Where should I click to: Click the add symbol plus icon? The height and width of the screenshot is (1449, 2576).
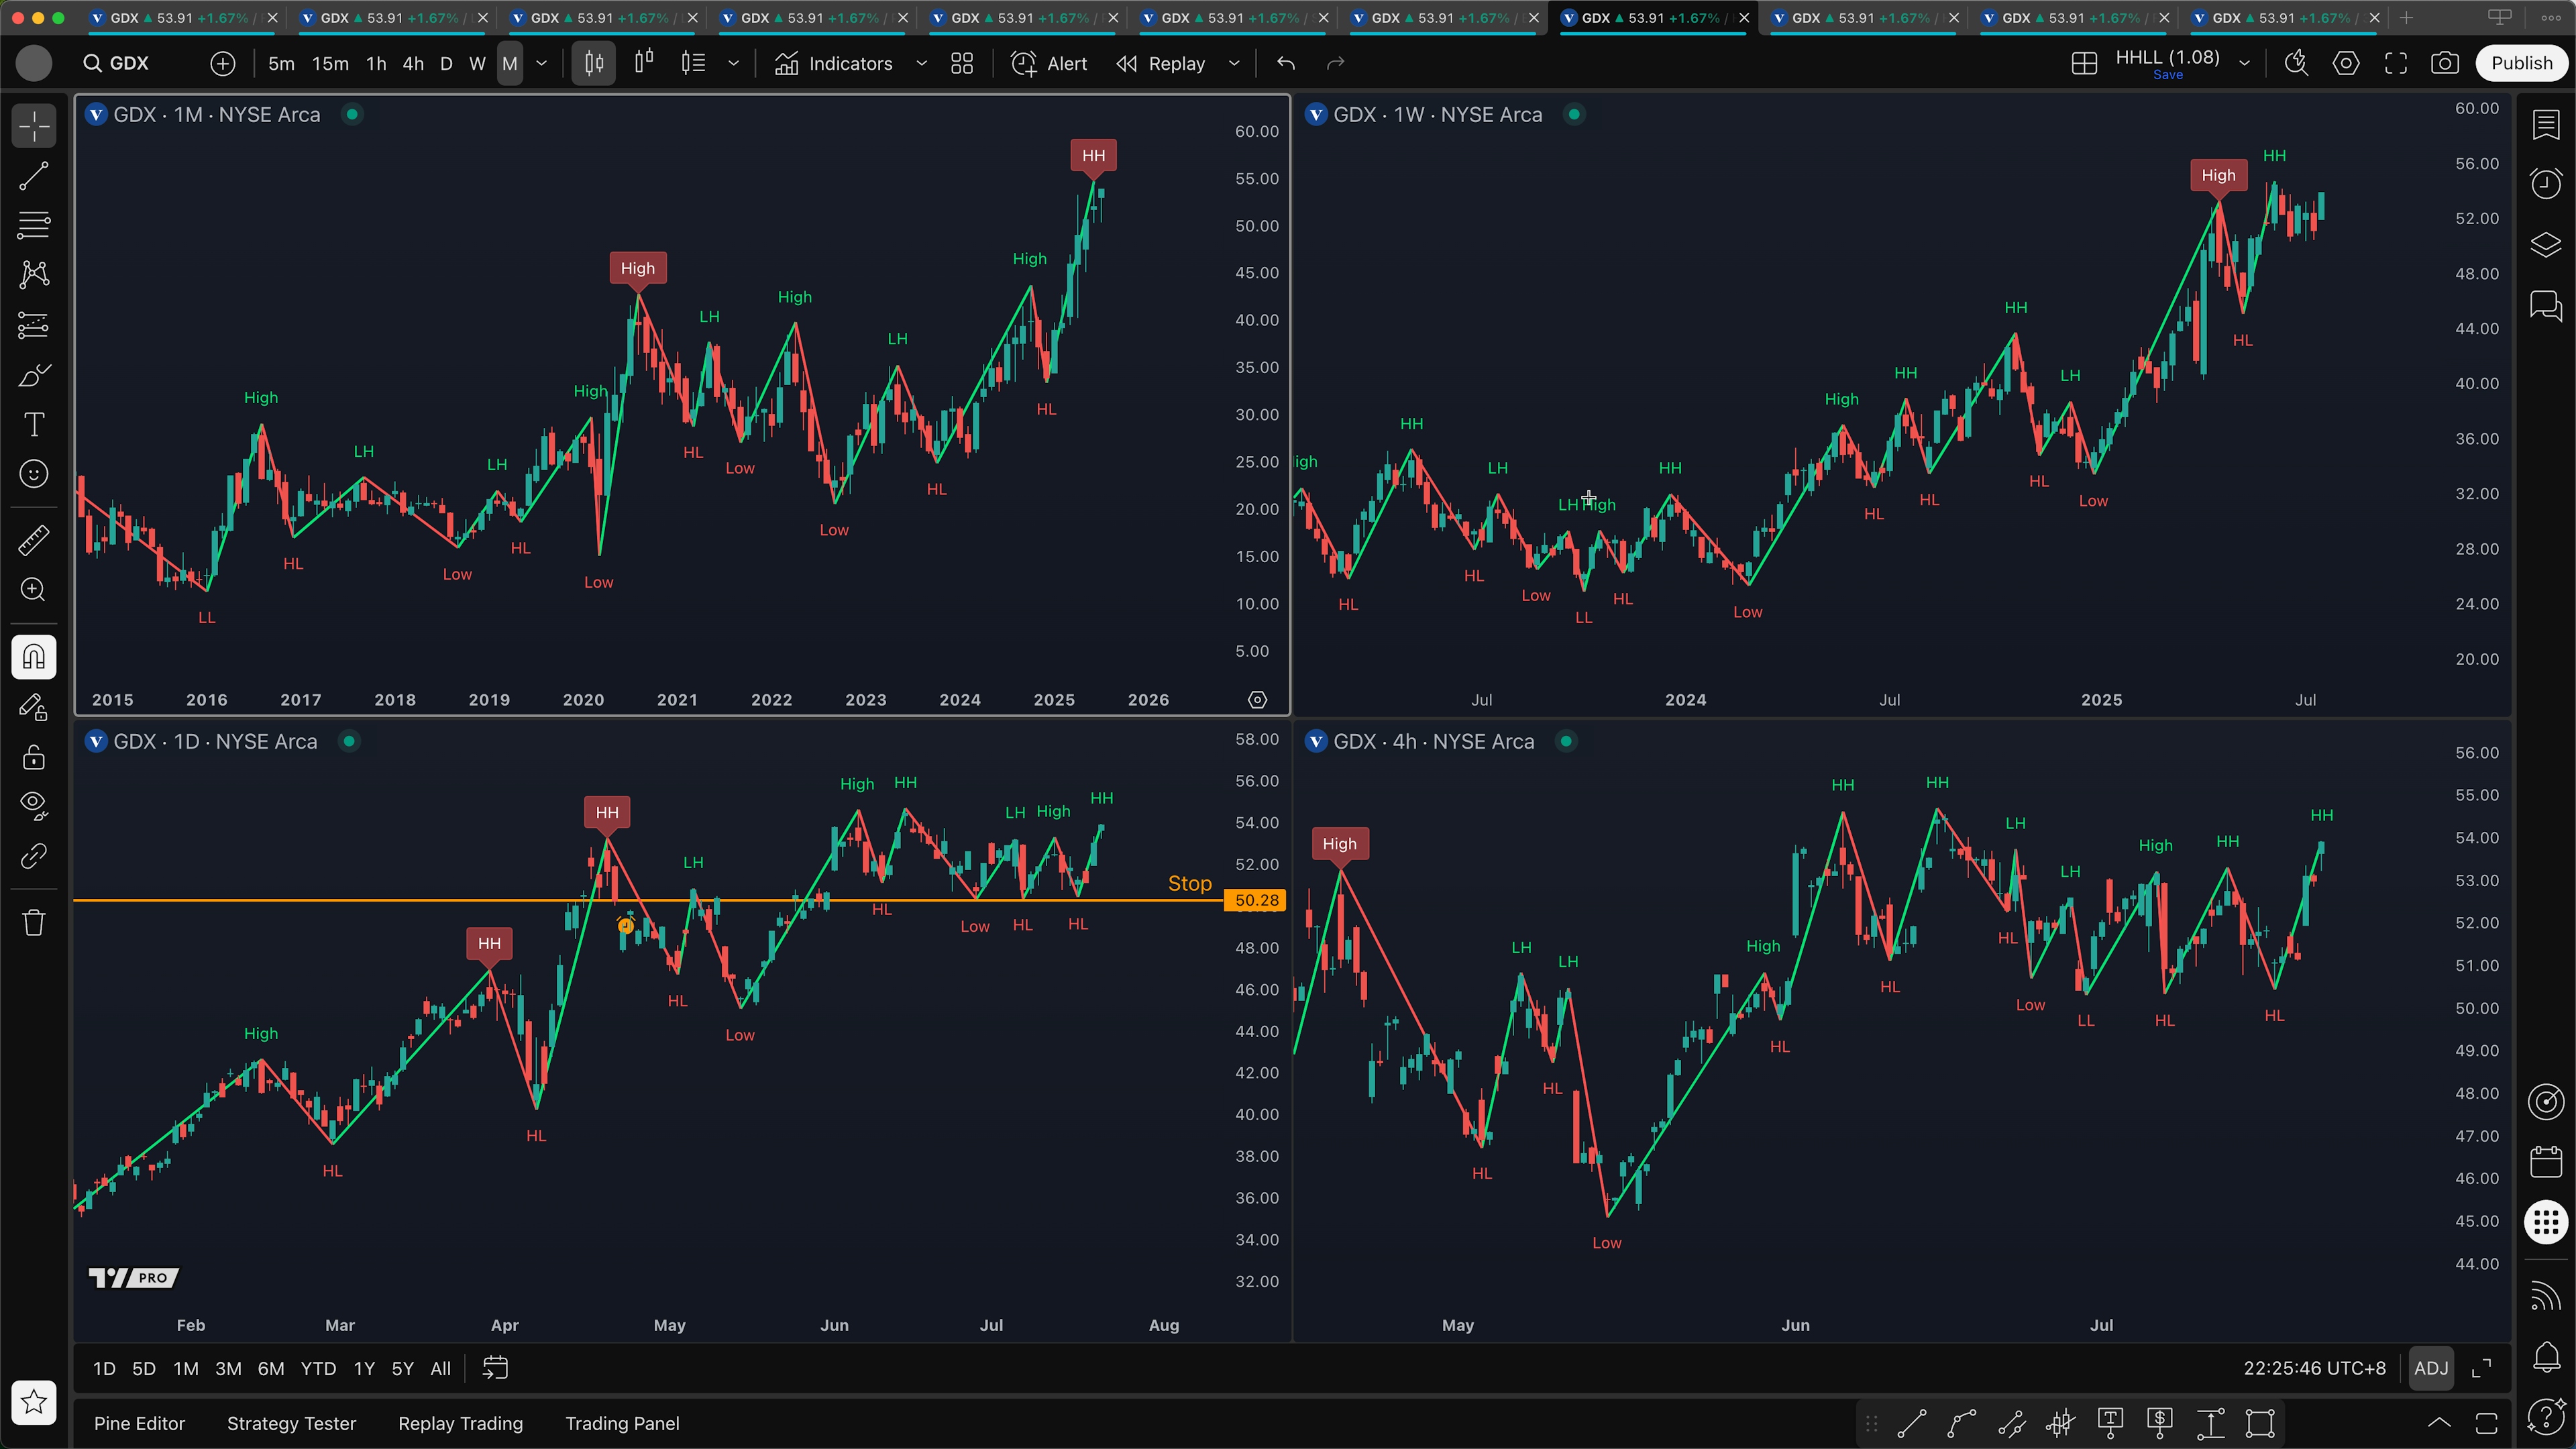223,64
